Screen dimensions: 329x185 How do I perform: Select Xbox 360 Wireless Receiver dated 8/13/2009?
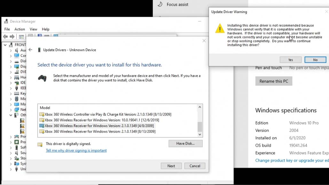97,131
